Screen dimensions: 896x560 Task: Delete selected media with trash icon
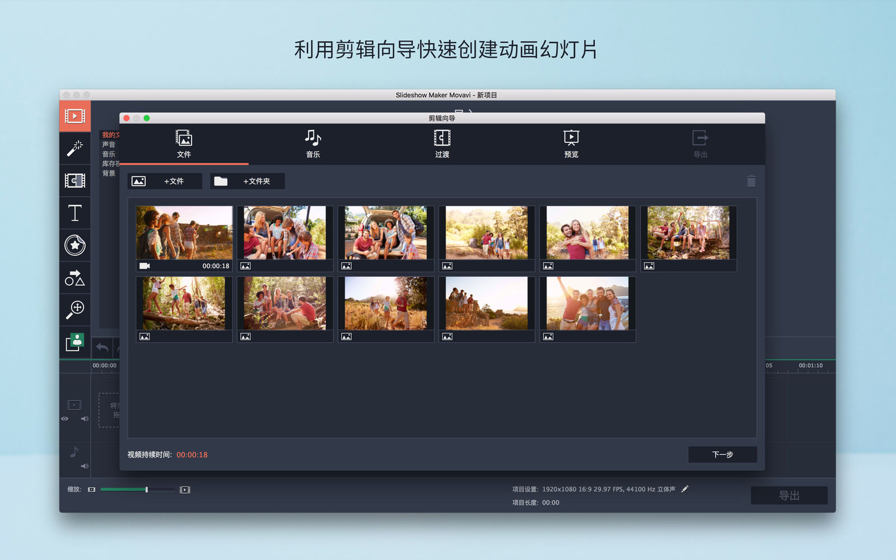pos(752,181)
